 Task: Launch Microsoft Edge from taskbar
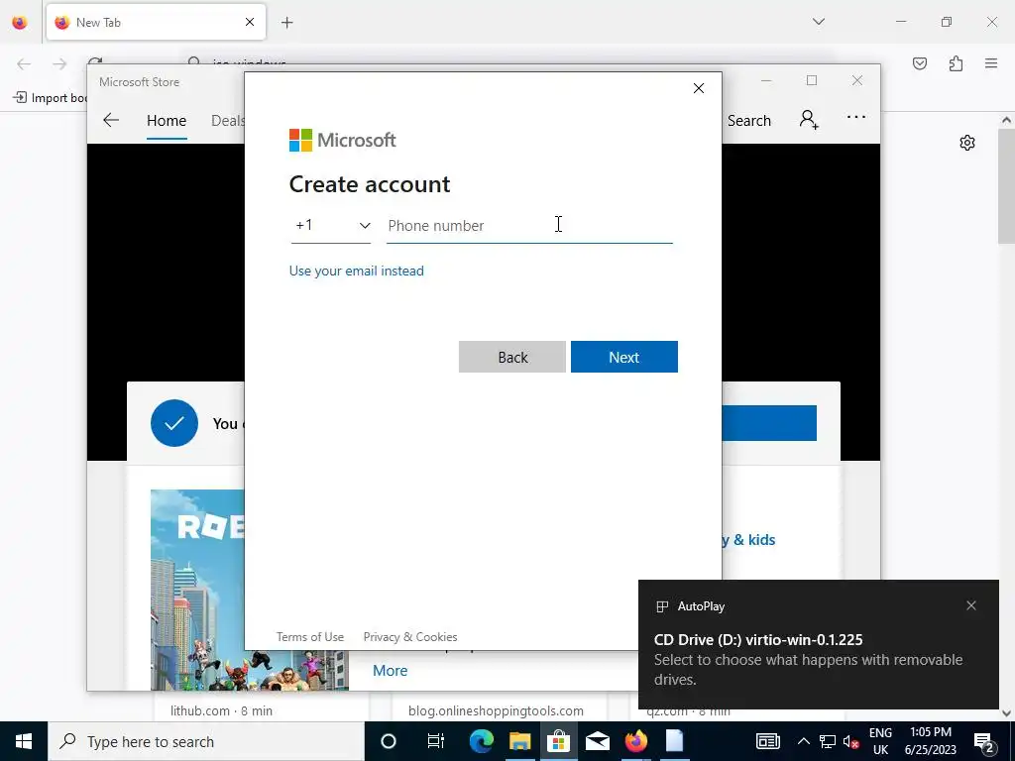[481, 741]
